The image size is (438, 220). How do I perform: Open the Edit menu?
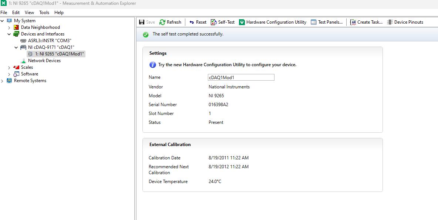(16, 13)
